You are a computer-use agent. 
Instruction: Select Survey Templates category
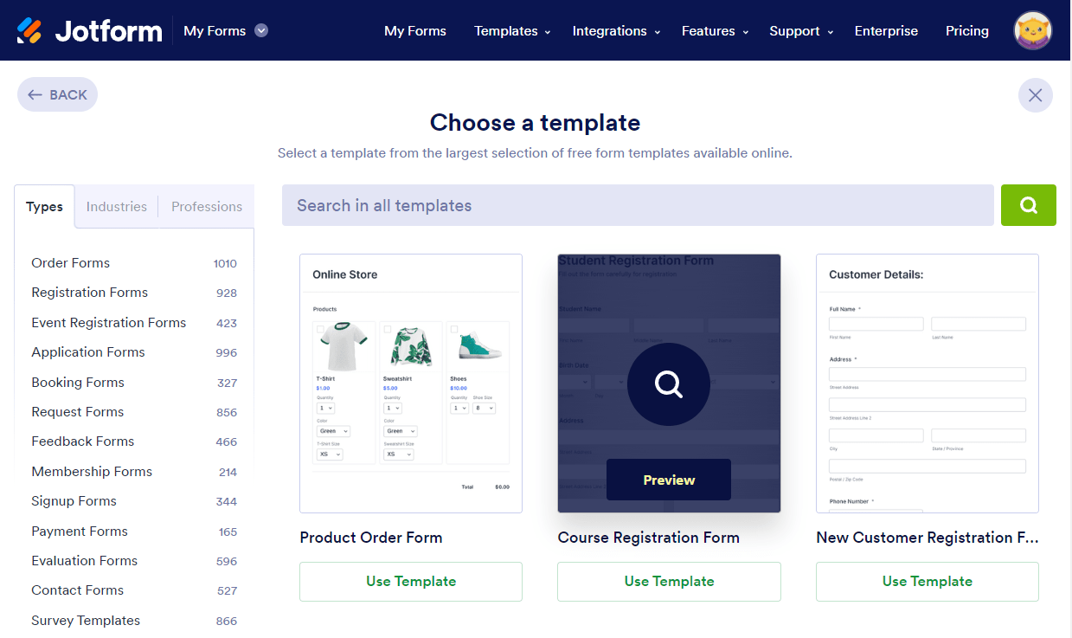134,621
